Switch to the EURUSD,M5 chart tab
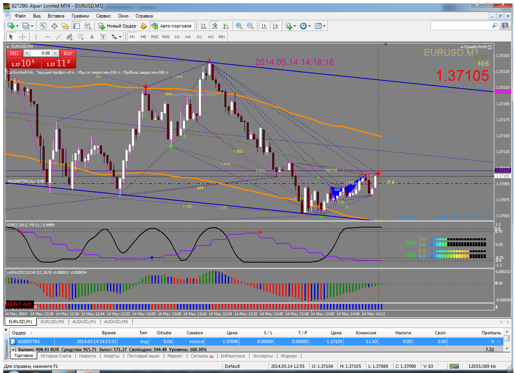Image resolution: width=515 pixels, height=373 pixels. point(52,322)
